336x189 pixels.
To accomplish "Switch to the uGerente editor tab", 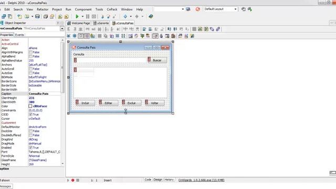I will 101,23.
